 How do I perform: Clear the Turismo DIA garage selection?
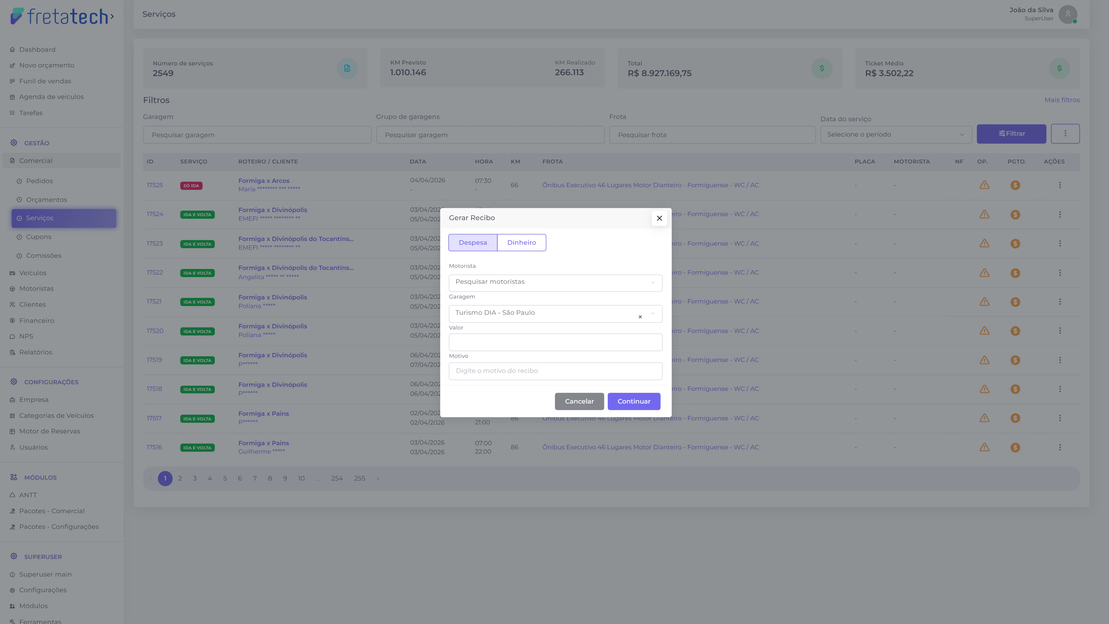point(640,317)
